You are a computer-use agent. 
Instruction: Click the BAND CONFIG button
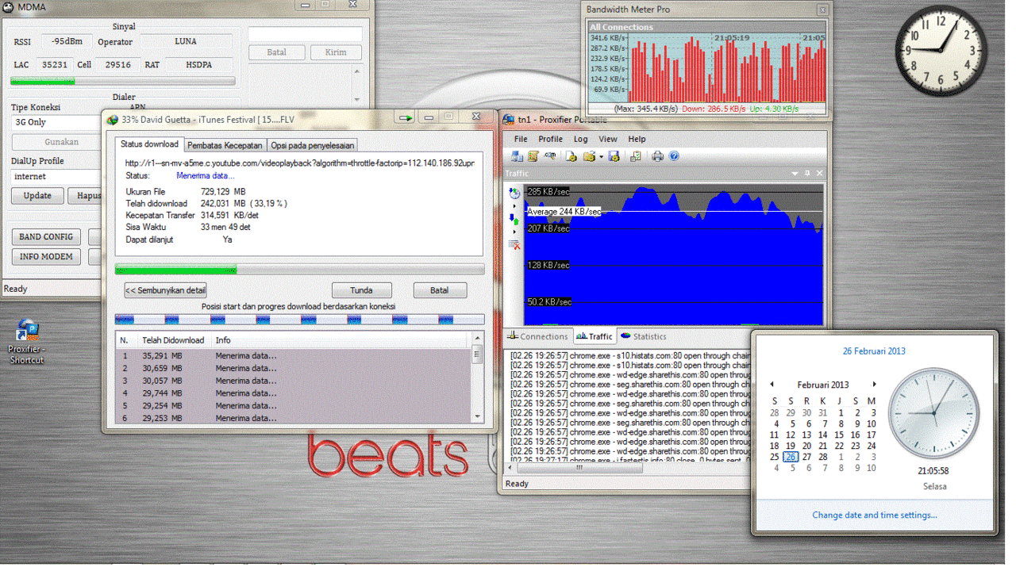(x=46, y=236)
